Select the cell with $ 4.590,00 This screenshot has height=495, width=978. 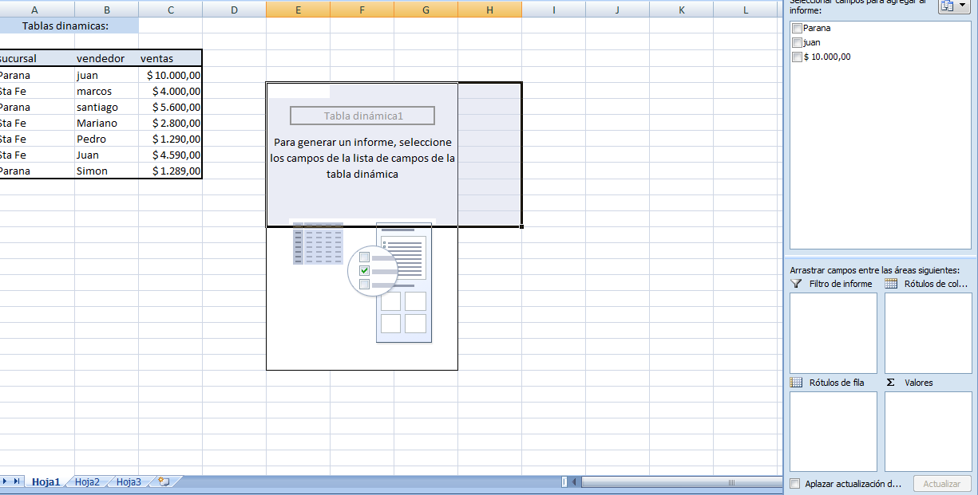[170, 155]
